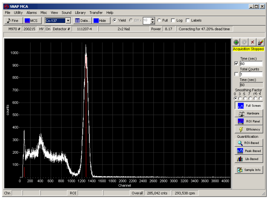This screenshot has height=199, width=269.
Task: Select the Eff x radio button
Action: coord(131,20)
